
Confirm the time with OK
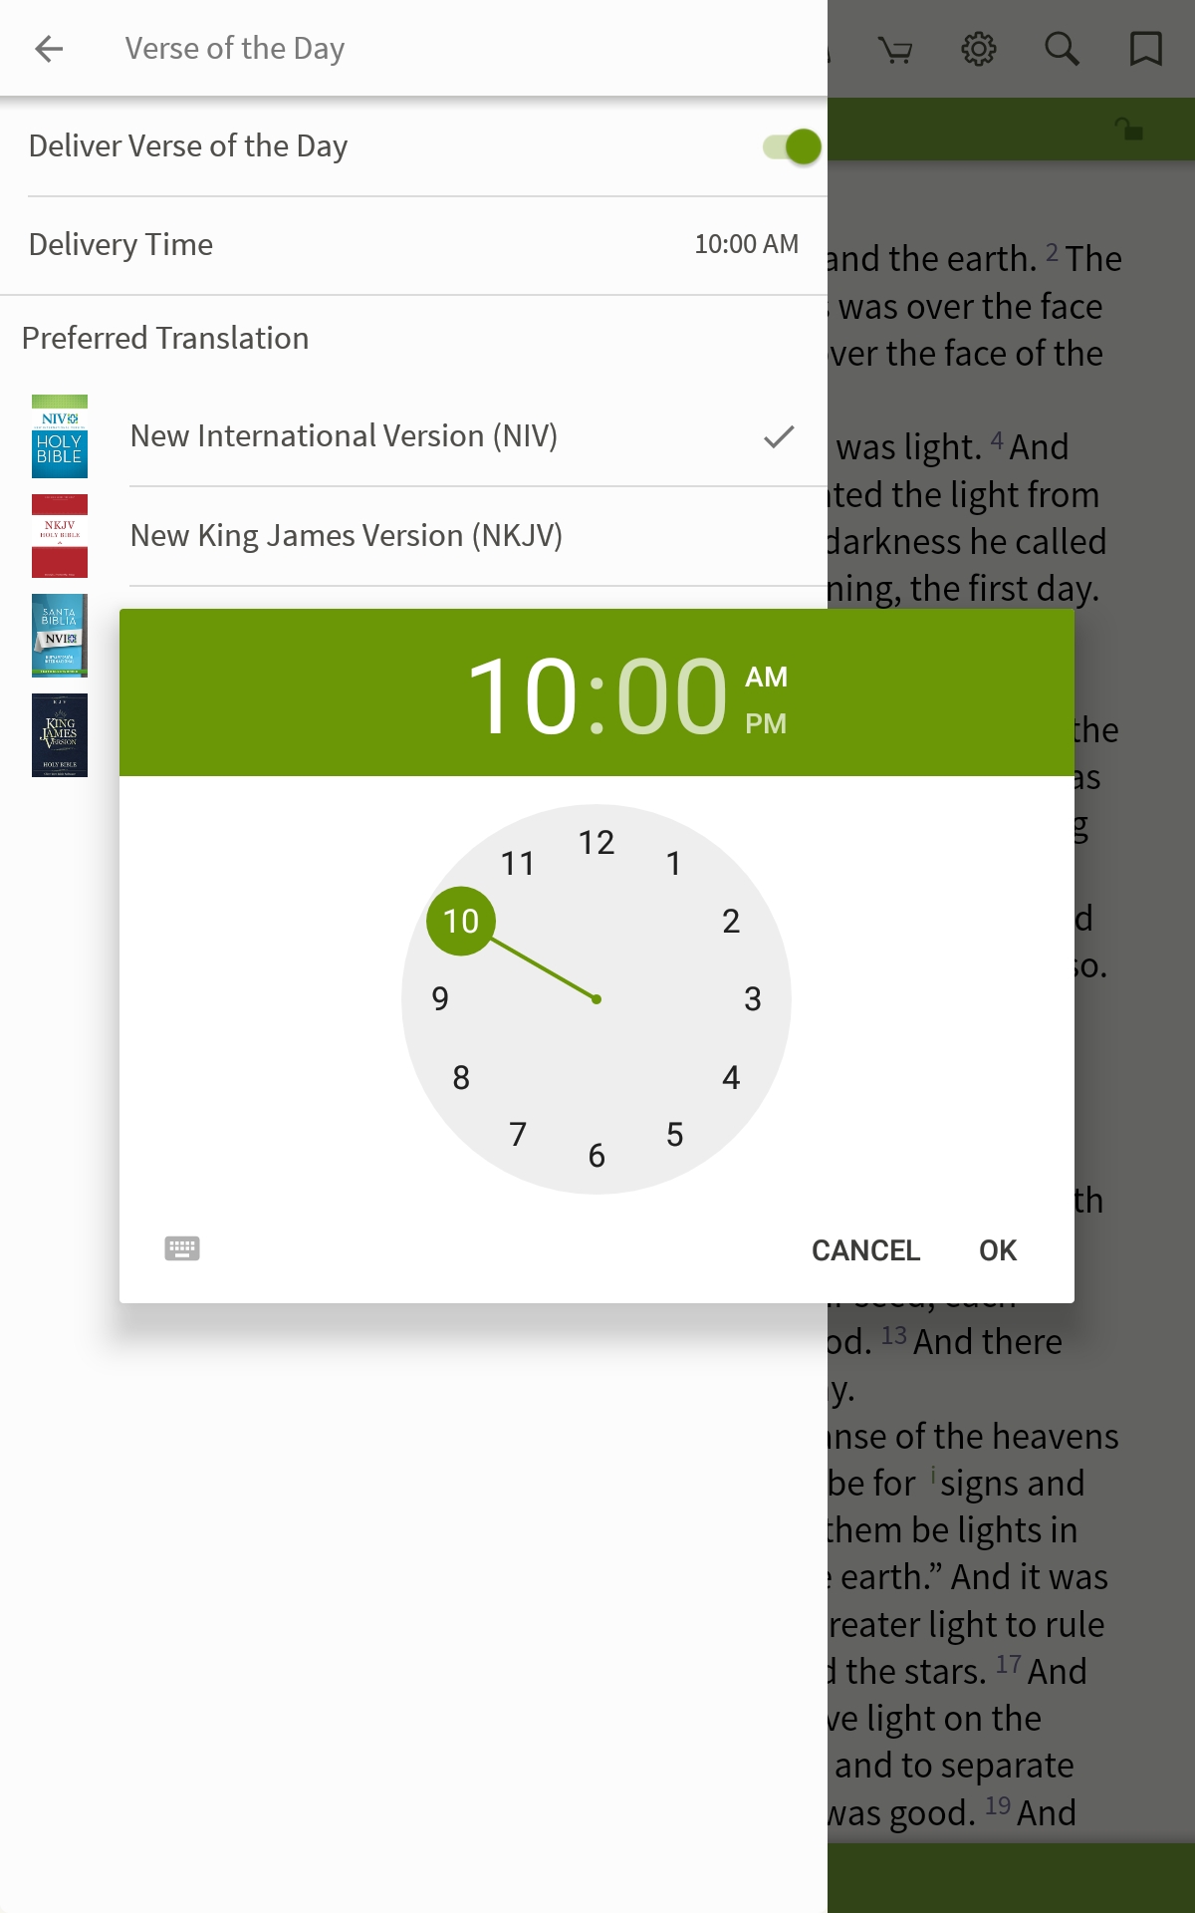point(998,1250)
